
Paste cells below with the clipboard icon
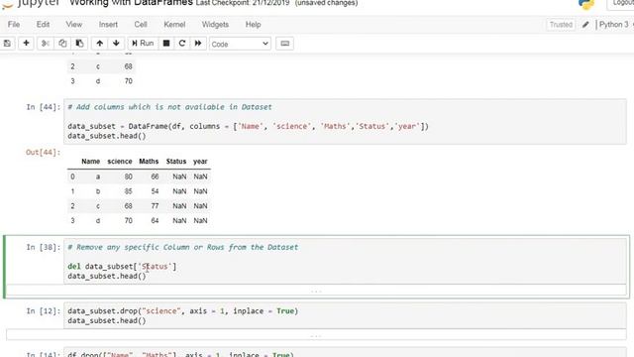pyautogui.click(x=79, y=44)
